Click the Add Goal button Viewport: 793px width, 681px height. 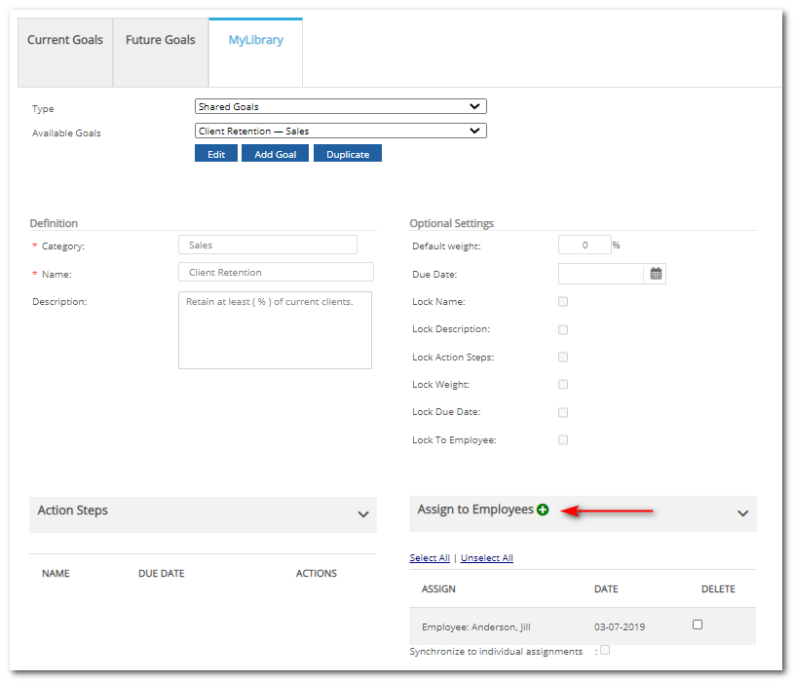pos(275,154)
